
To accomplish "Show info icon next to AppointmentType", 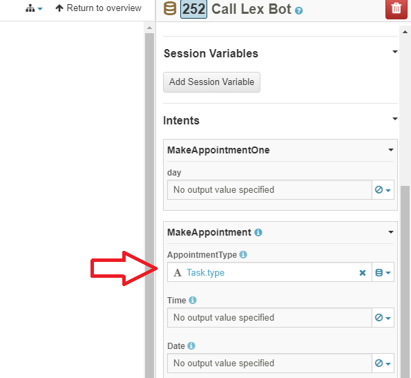I will (x=243, y=254).
